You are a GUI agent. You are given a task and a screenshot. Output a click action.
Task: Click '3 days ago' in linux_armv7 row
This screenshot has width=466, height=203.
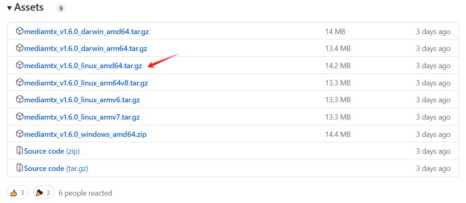433,118
